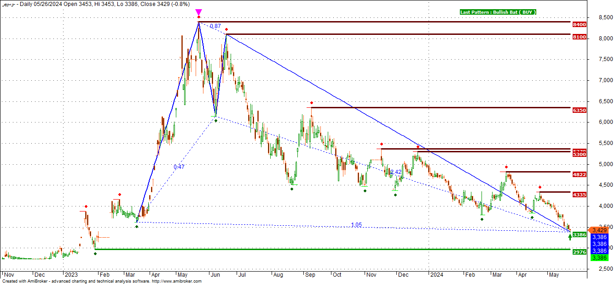Click the Last Pattern Bullish Bat label
This screenshot has width=615, height=284.
(x=499, y=12)
